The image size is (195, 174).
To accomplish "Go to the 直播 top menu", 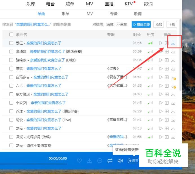I will [x=109, y=4].
